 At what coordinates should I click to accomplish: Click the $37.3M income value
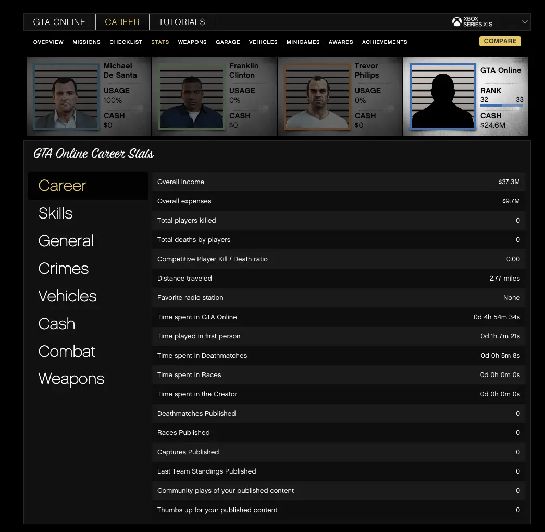pos(509,182)
